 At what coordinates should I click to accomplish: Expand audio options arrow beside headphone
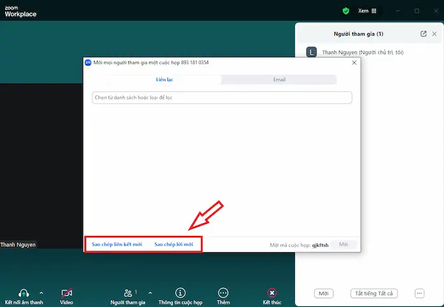pyautogui.click(x=42, y=293)
